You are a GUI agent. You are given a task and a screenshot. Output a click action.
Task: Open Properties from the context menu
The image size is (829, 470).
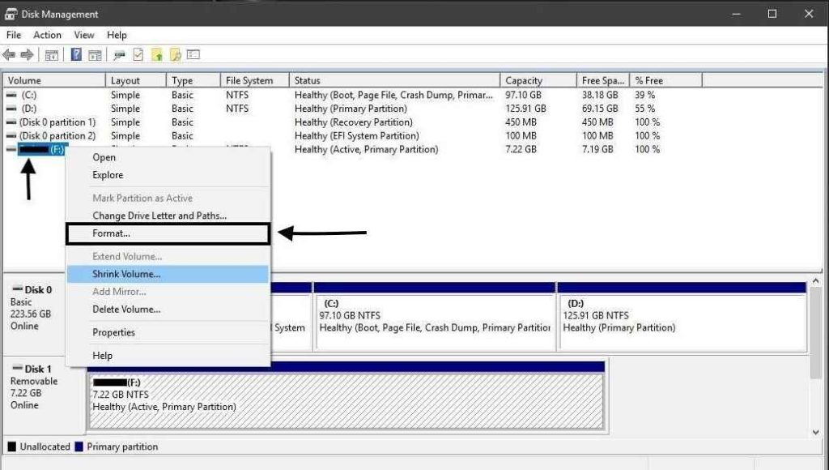click(113, 332)
